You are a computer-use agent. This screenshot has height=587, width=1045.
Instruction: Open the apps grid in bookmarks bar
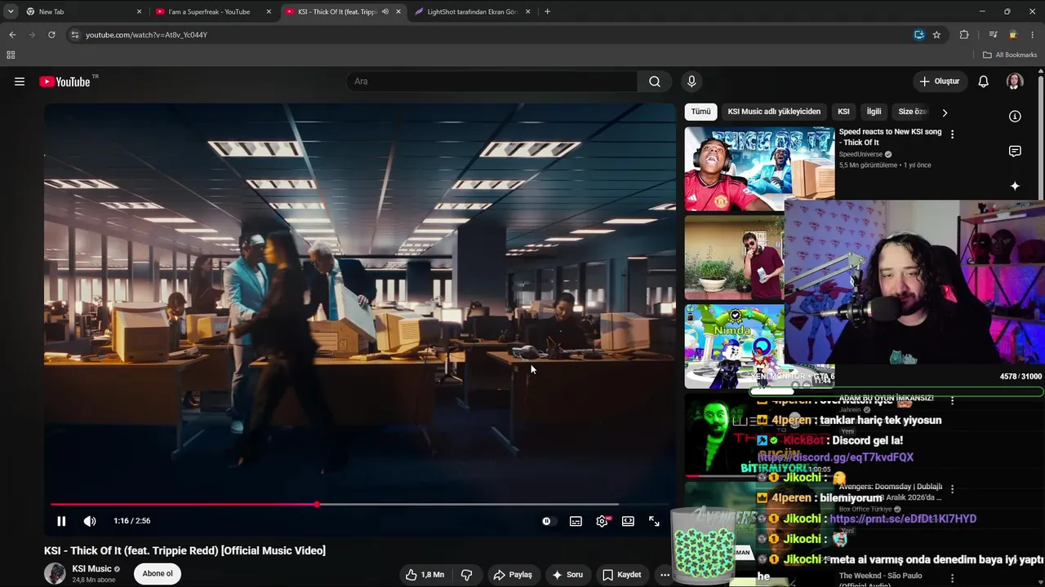tap(11, 55)
